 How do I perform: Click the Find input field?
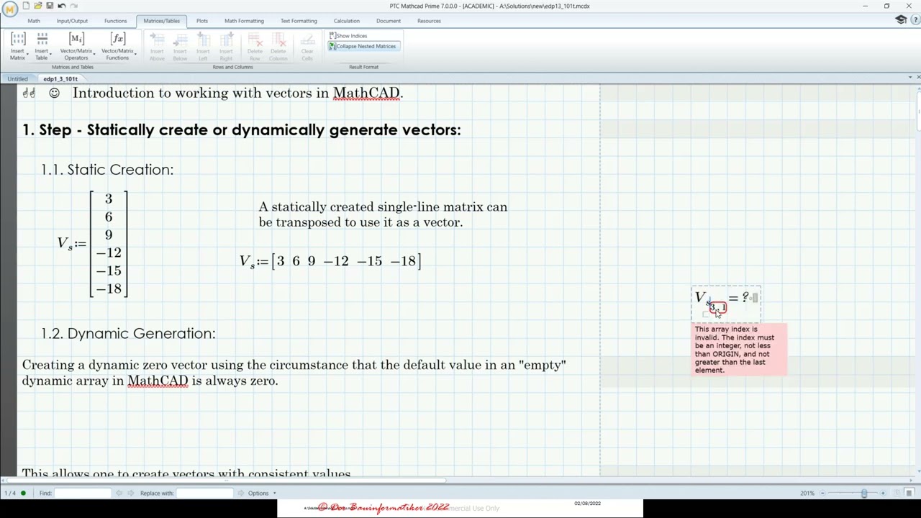click(x=83, y=493)
